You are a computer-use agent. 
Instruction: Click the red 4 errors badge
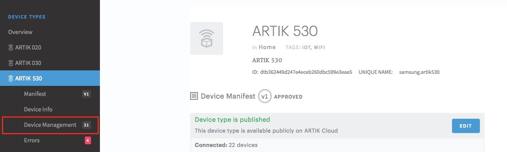(x=88, y=140)
